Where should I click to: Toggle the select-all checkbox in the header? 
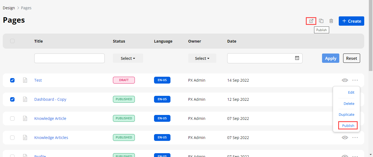(x=12, y=41)
